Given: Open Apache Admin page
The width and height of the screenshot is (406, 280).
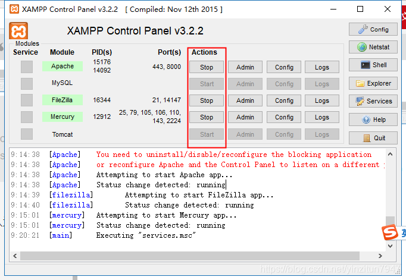Looking at the screenshot, I should click(x=245, y=67).
